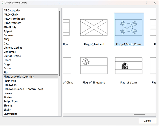Select the Flourishes category
159x126 pixels.
pyautogui.click(x=10, y=81)
